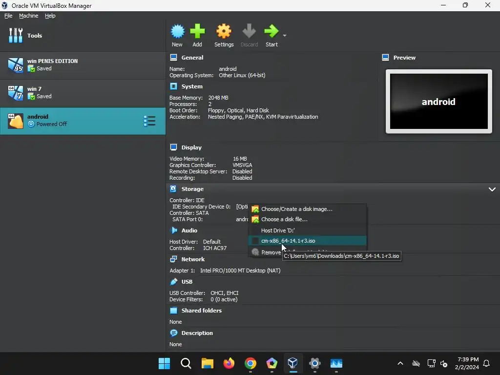The image size is (500, 375).
Task: Start the selected android machine
Action: 271,35
